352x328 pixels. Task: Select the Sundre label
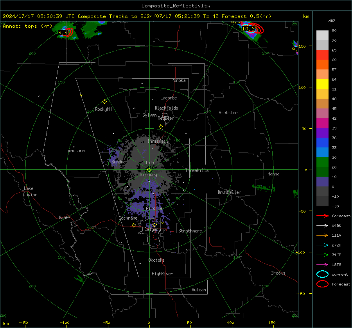119,161
